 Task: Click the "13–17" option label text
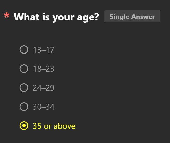pyautogui.click(x=43, y=50)
